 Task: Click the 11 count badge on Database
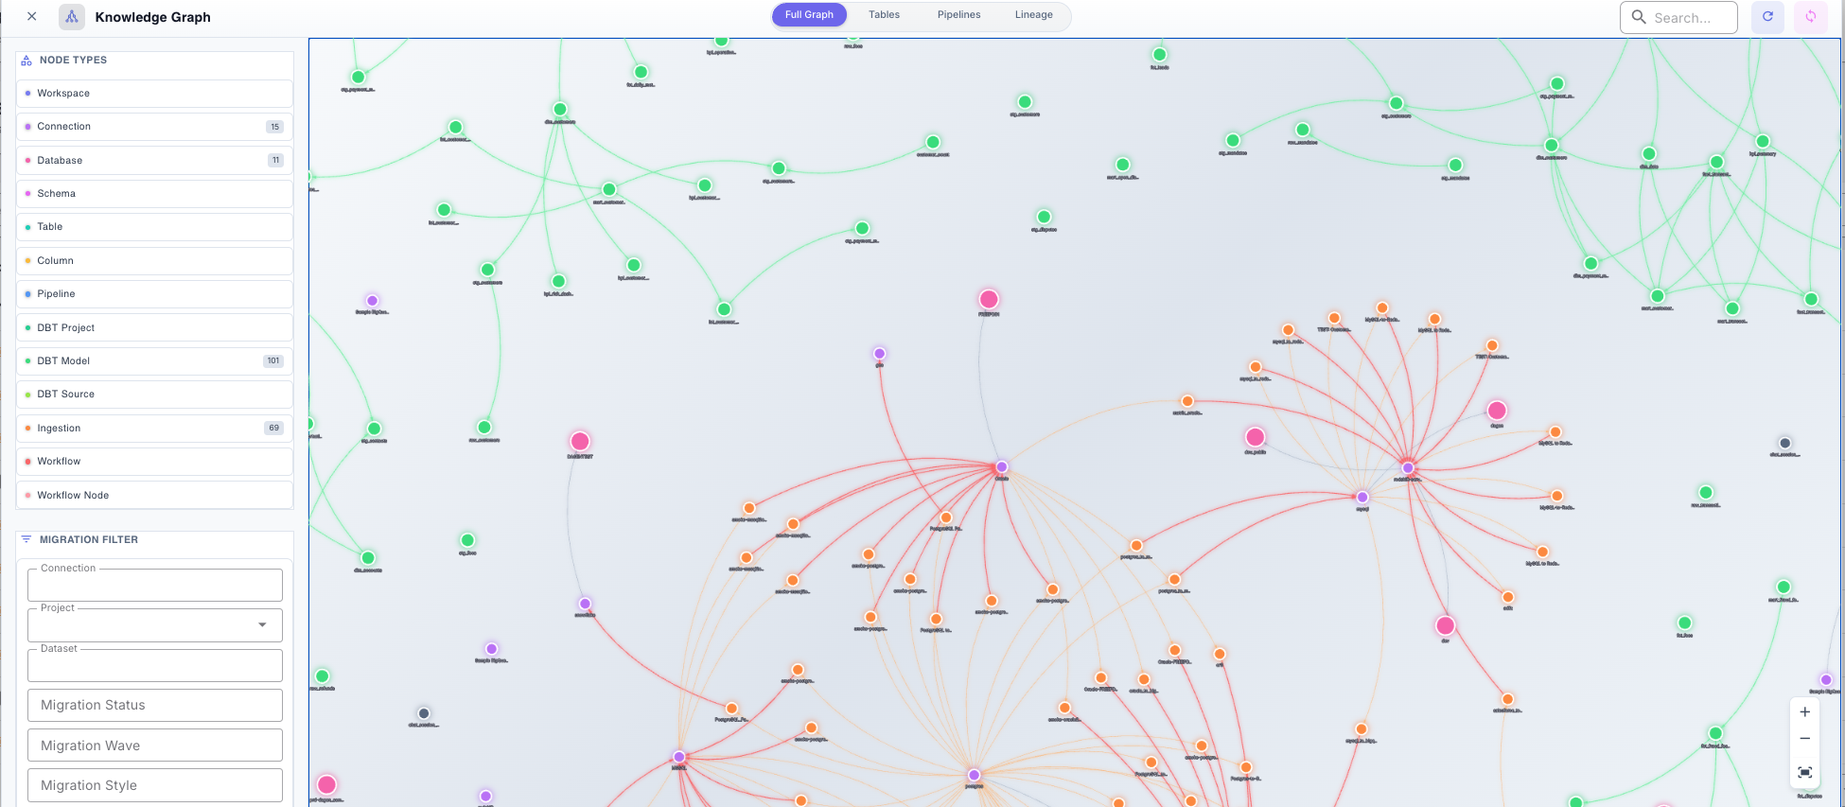(x=275, y=161)
